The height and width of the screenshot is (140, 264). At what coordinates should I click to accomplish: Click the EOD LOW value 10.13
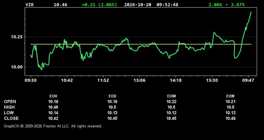coord(112,113)
